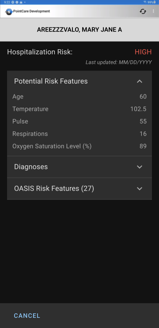The image size is (159, 328).
Task: Tap the Age value 60
Action: (x=143, y=97)
